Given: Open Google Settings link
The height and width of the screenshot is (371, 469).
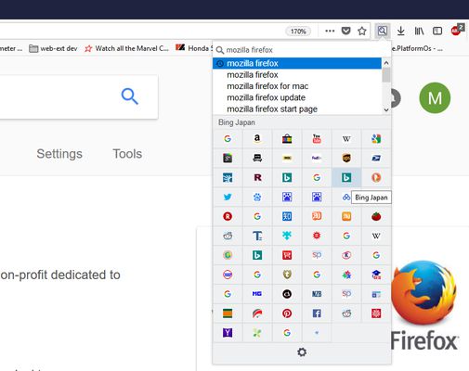Looking at the screenshot, I should (x=59, y=154).
